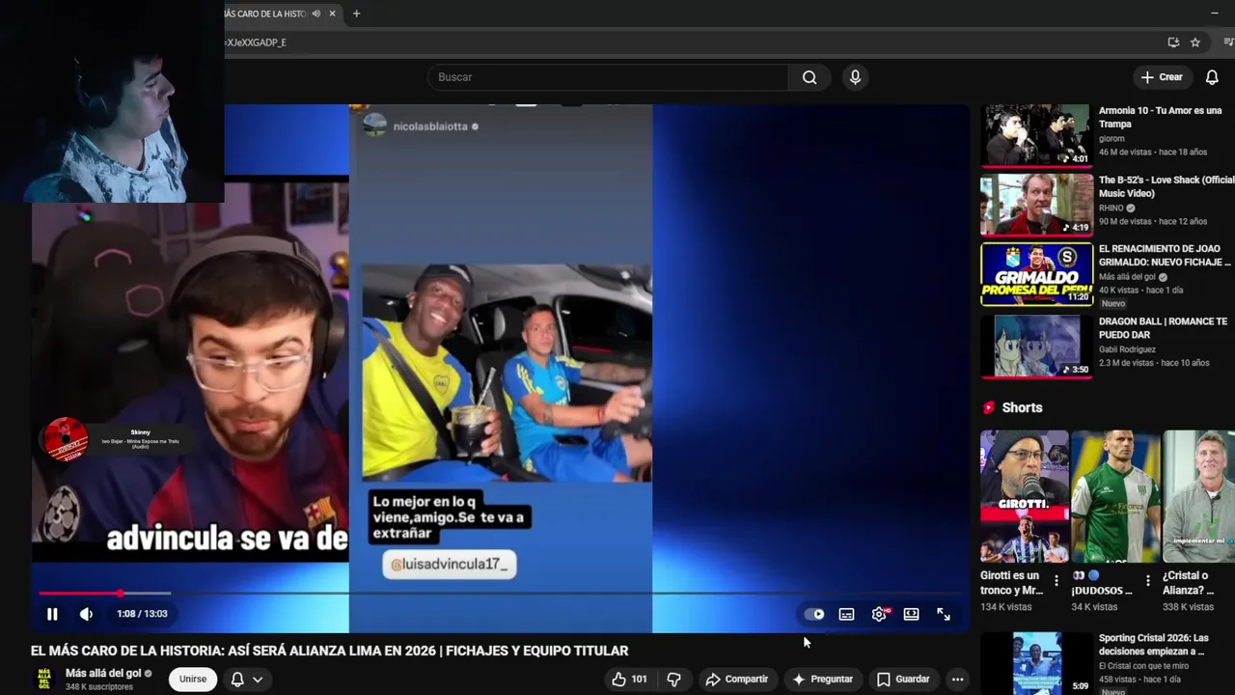Toggle the autoplay switch in player
This screenshot has width=1235, height=695.
(814, 614)
